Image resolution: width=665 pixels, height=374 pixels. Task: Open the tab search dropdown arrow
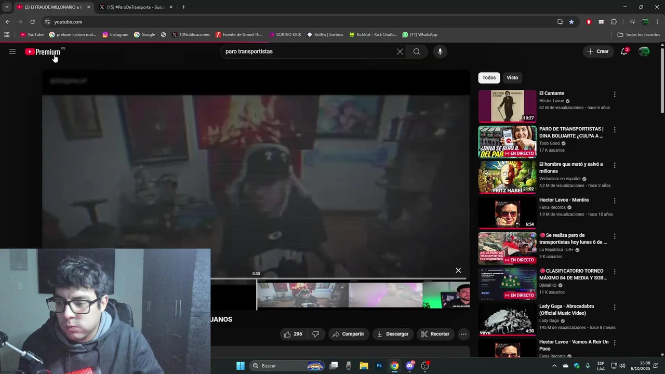[6, 7]
